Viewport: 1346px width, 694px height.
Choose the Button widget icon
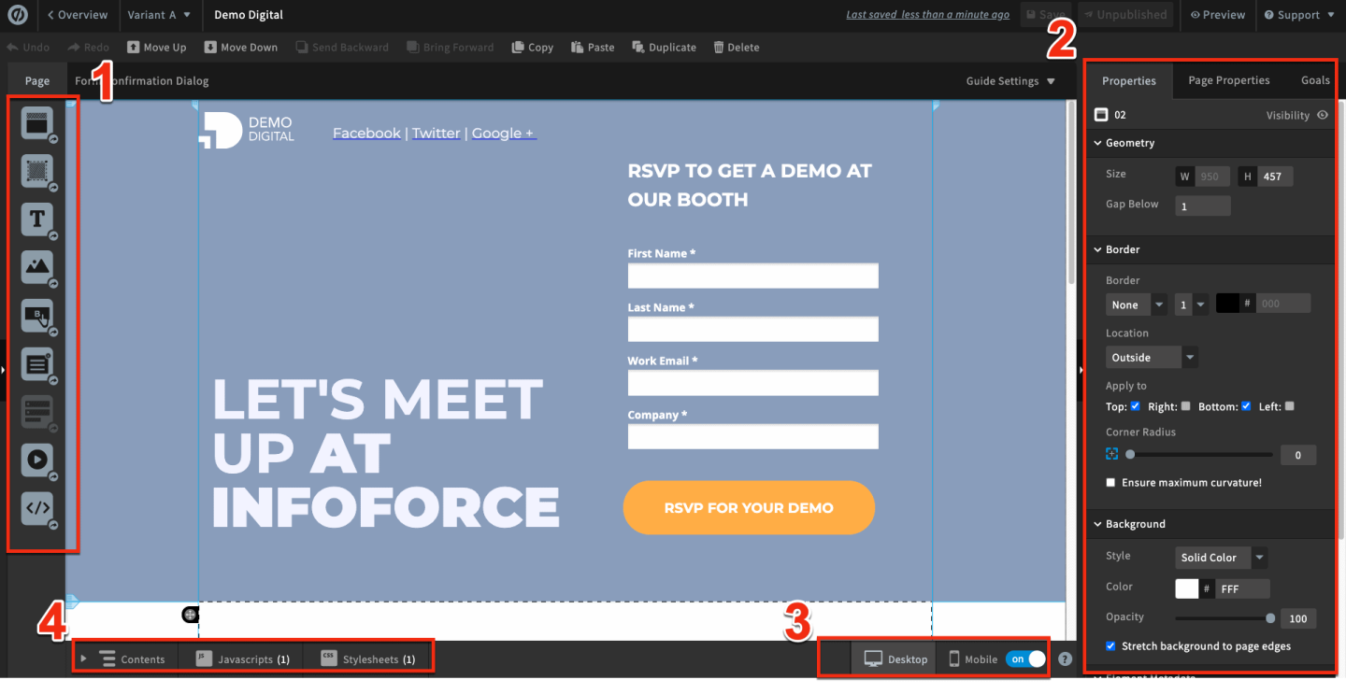37,316
